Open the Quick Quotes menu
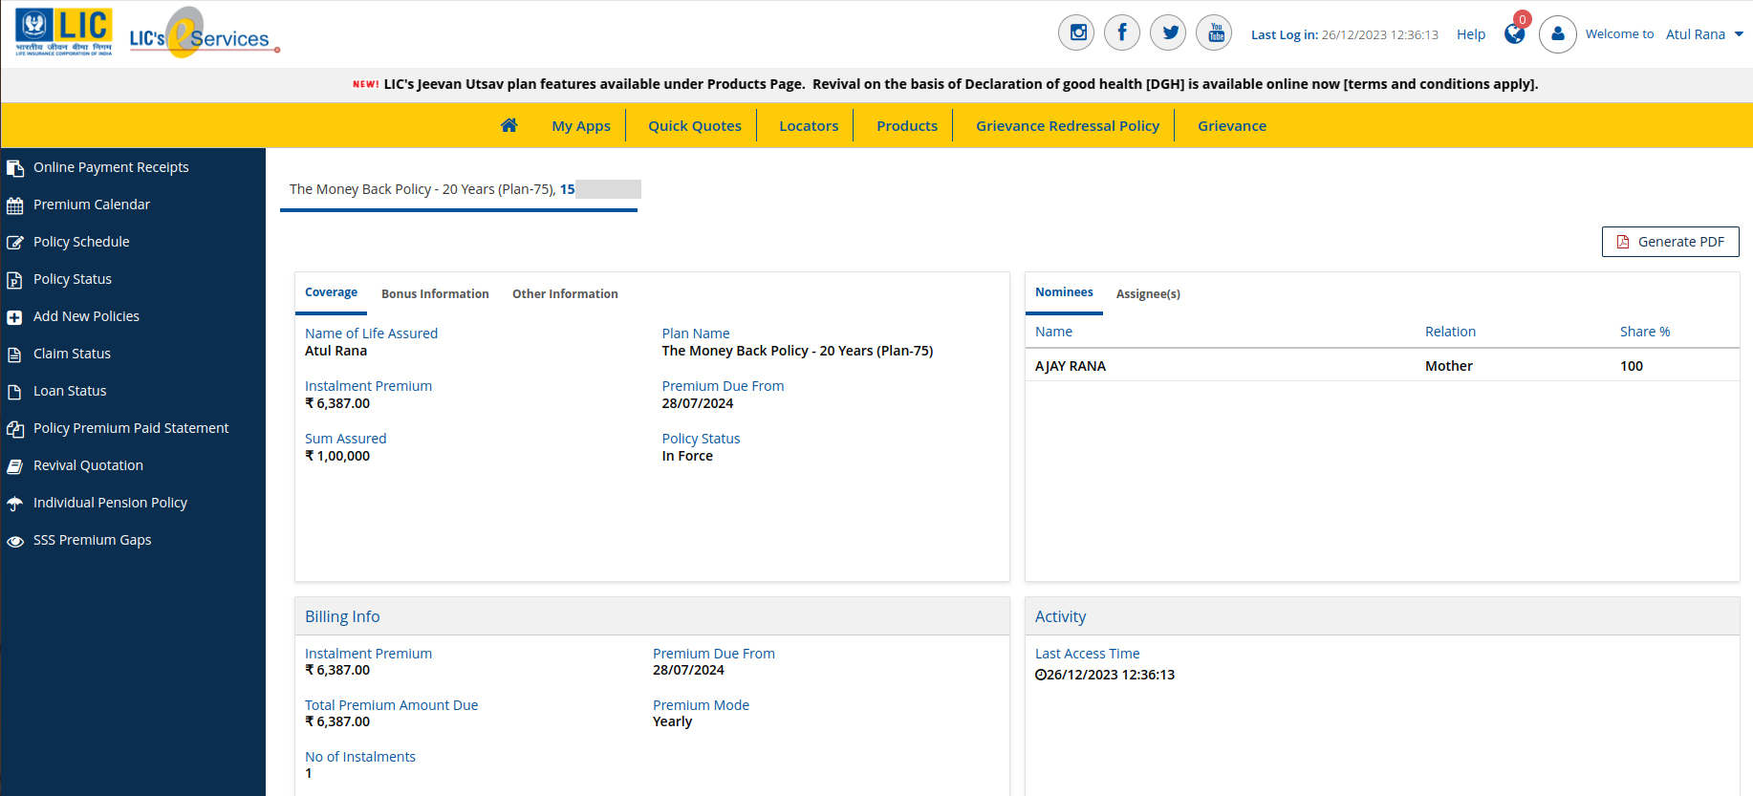This screenshot has width=1753, height=796. (695, 125)
